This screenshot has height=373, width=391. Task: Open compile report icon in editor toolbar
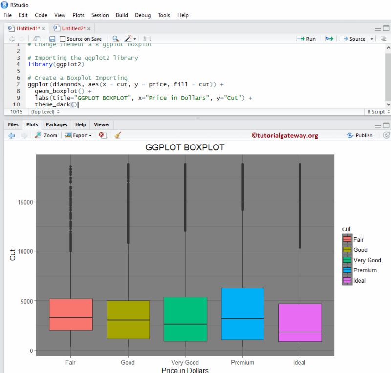(148, 39)
